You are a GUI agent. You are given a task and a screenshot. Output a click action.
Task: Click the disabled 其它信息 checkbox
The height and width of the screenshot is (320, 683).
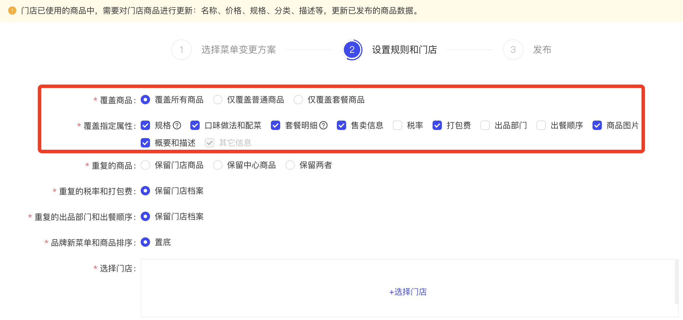click(210, 143)
